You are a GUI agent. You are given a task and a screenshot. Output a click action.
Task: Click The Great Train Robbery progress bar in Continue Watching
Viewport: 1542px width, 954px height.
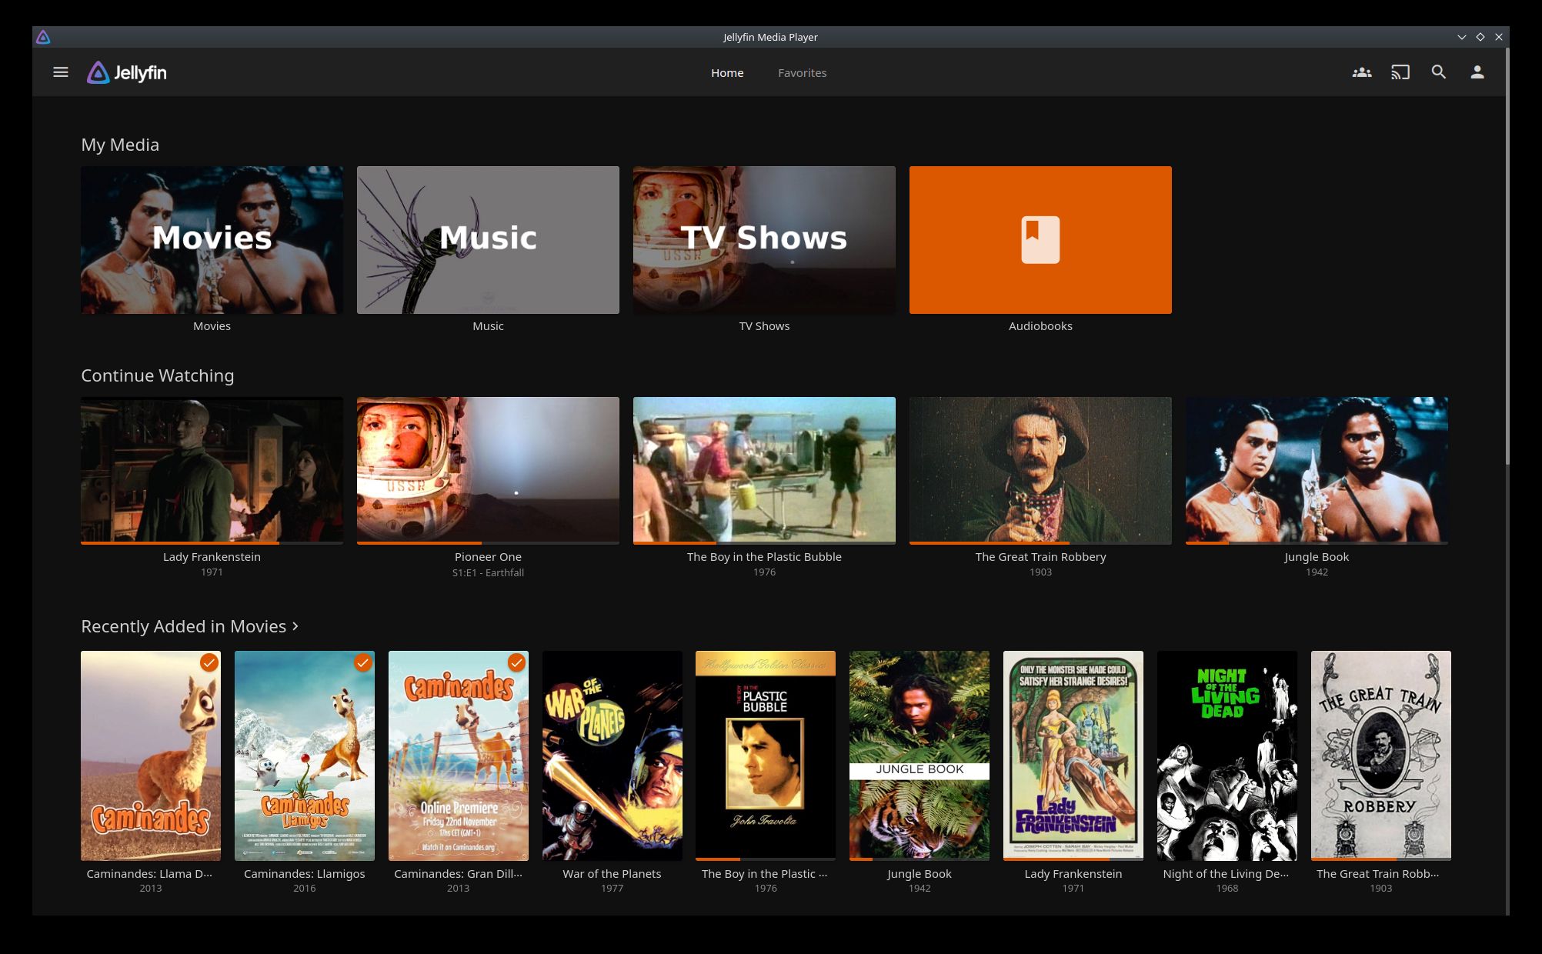tap(1040, 543)
